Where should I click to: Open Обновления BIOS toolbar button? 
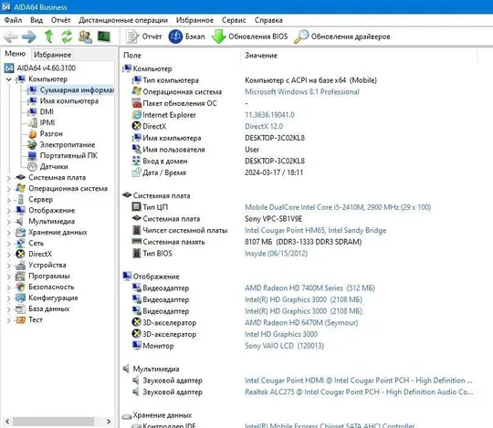(x=249, y=37)
